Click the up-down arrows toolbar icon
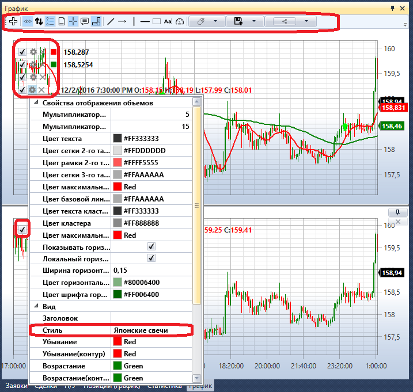 click(x=39, y=21)
